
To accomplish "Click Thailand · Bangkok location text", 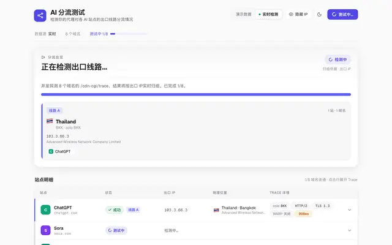I will (x=238, y=208).
